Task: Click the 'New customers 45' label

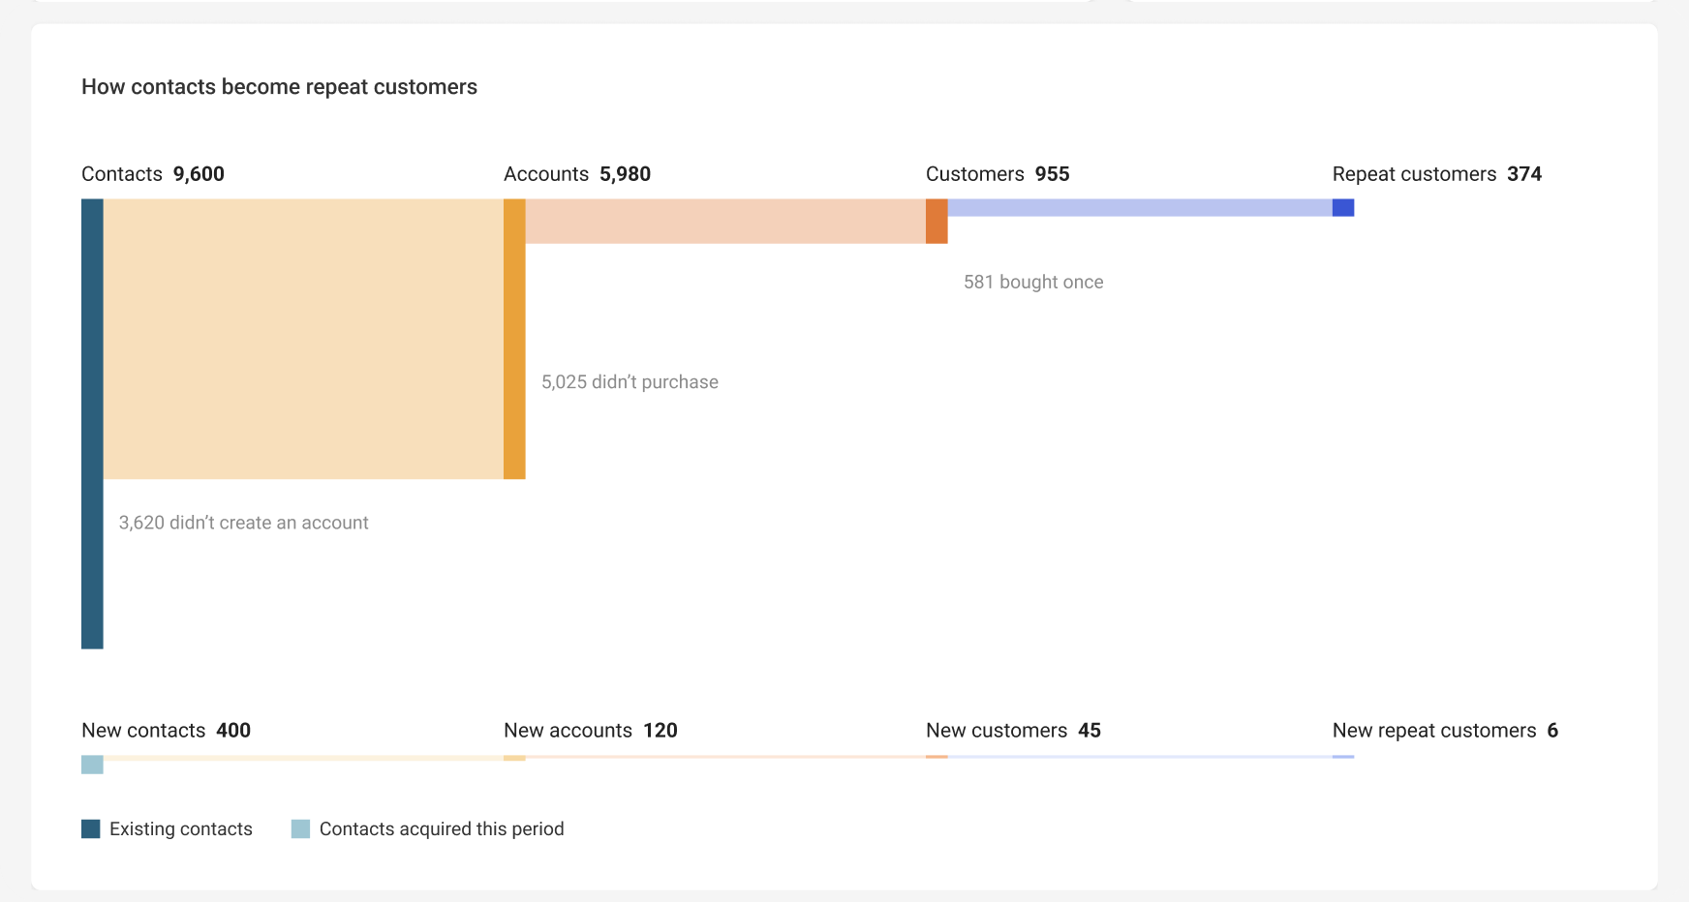Action: (x=1013, y=731)
